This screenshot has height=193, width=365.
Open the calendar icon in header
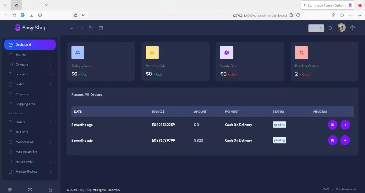[x=101, y=28]
